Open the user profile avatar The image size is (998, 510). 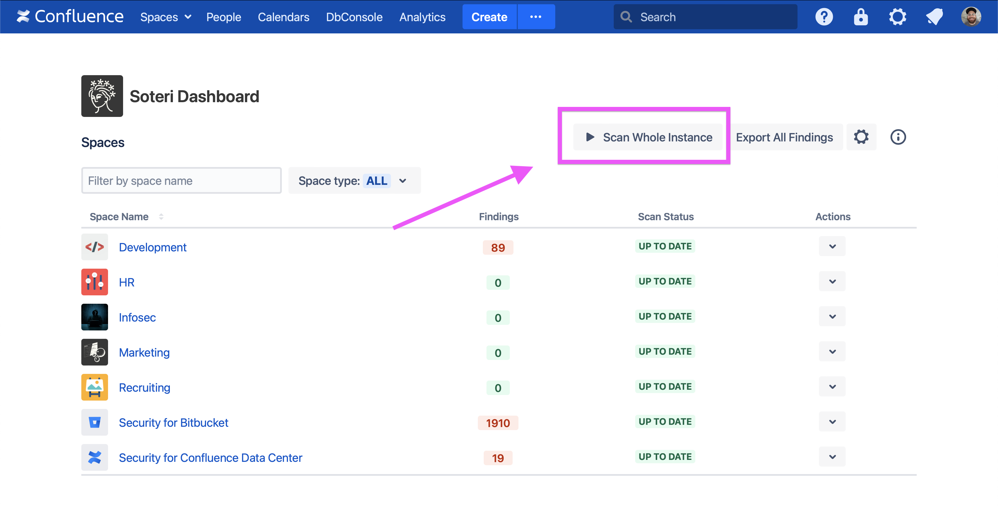coord(971,17)
